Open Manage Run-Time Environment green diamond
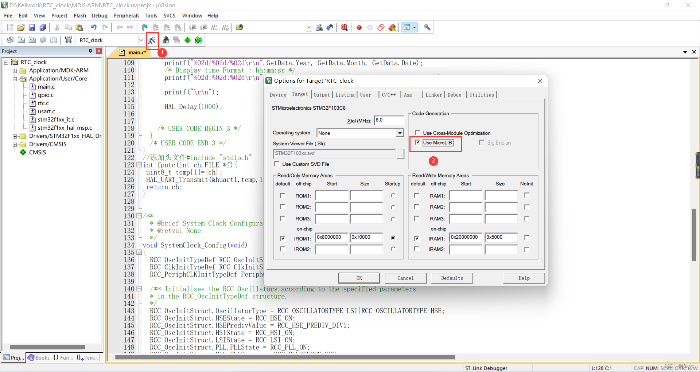This screenshot has width=700, height=372. point(187,40)
